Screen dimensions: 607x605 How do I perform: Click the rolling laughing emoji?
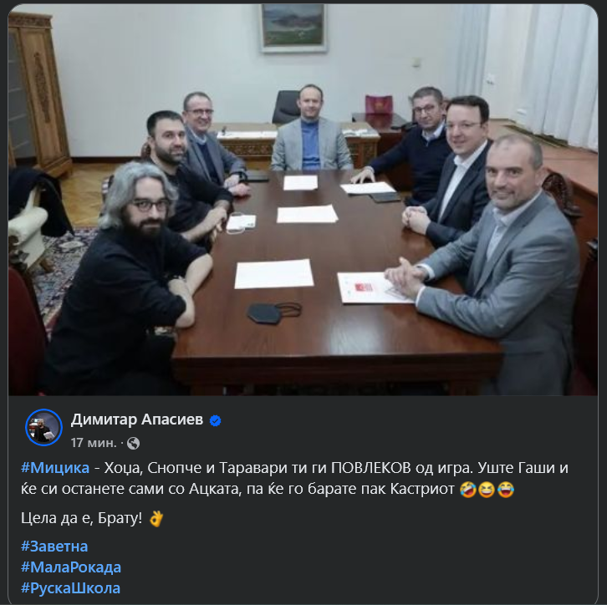point(467,490)
